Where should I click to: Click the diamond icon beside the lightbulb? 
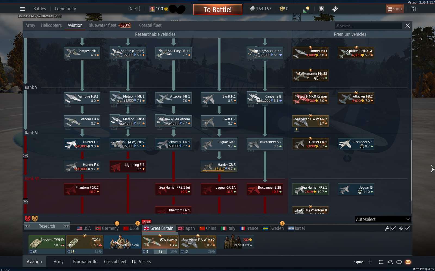(321, 9)
